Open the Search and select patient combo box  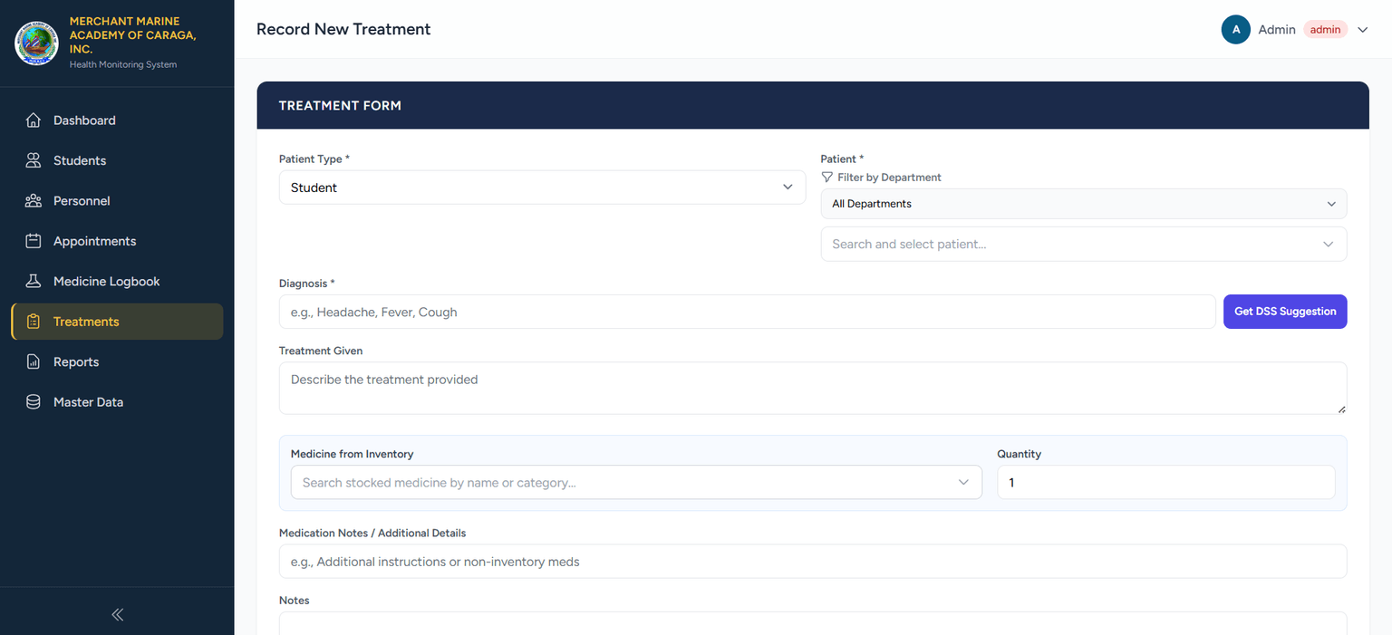(1084, 245)
